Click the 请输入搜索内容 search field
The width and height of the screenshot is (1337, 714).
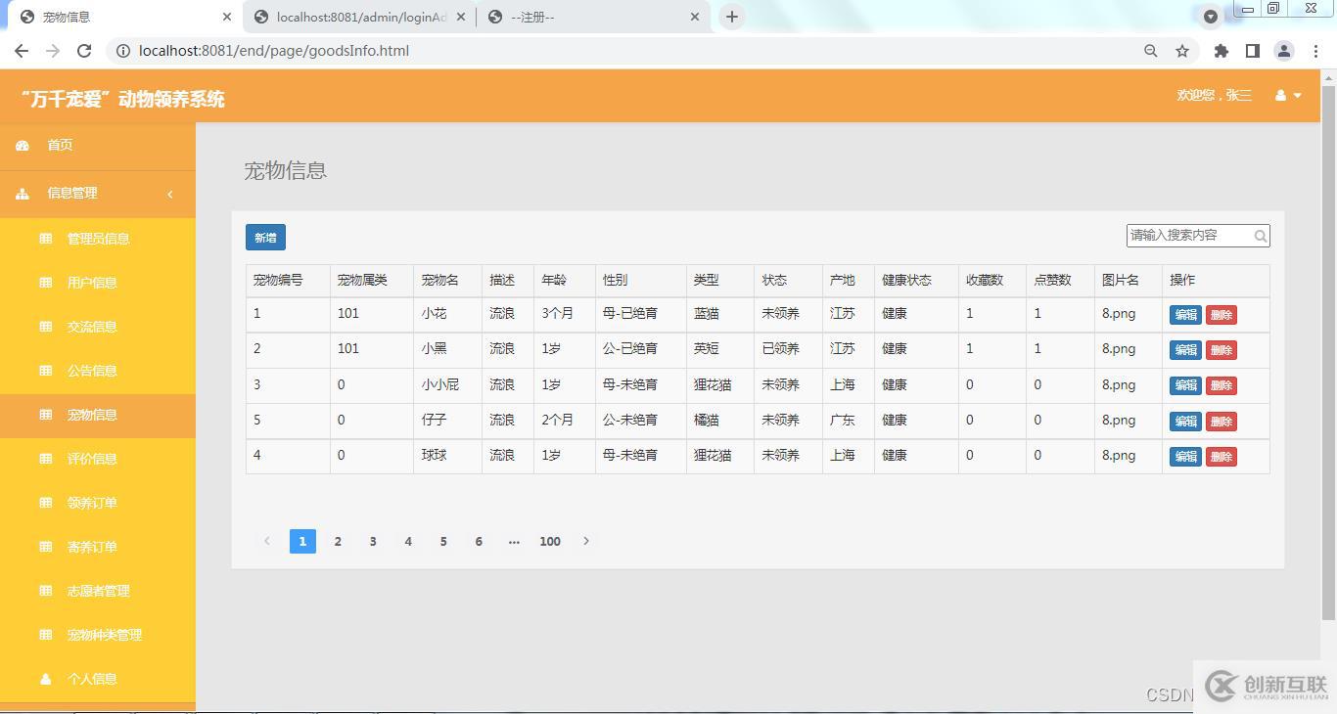click(x=1198, y=236)
